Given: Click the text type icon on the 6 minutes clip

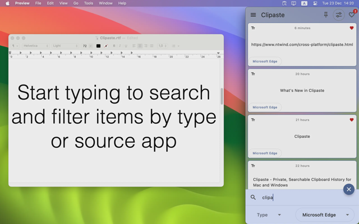Looking at the screenshot, I should click(x=253, y=28).
